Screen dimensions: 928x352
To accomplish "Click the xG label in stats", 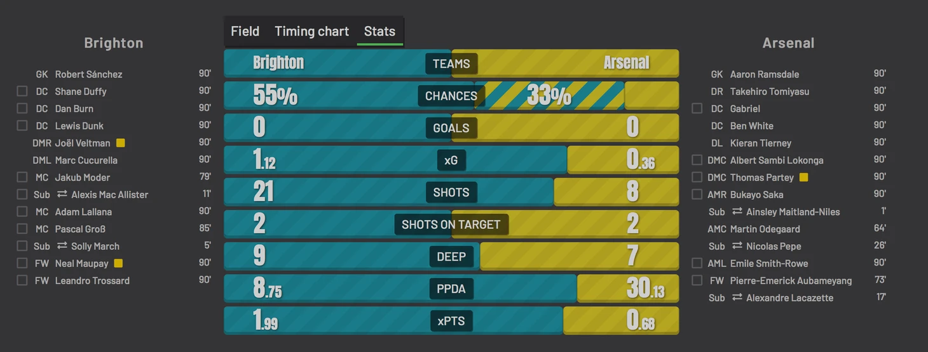I will tap(451, 160).
